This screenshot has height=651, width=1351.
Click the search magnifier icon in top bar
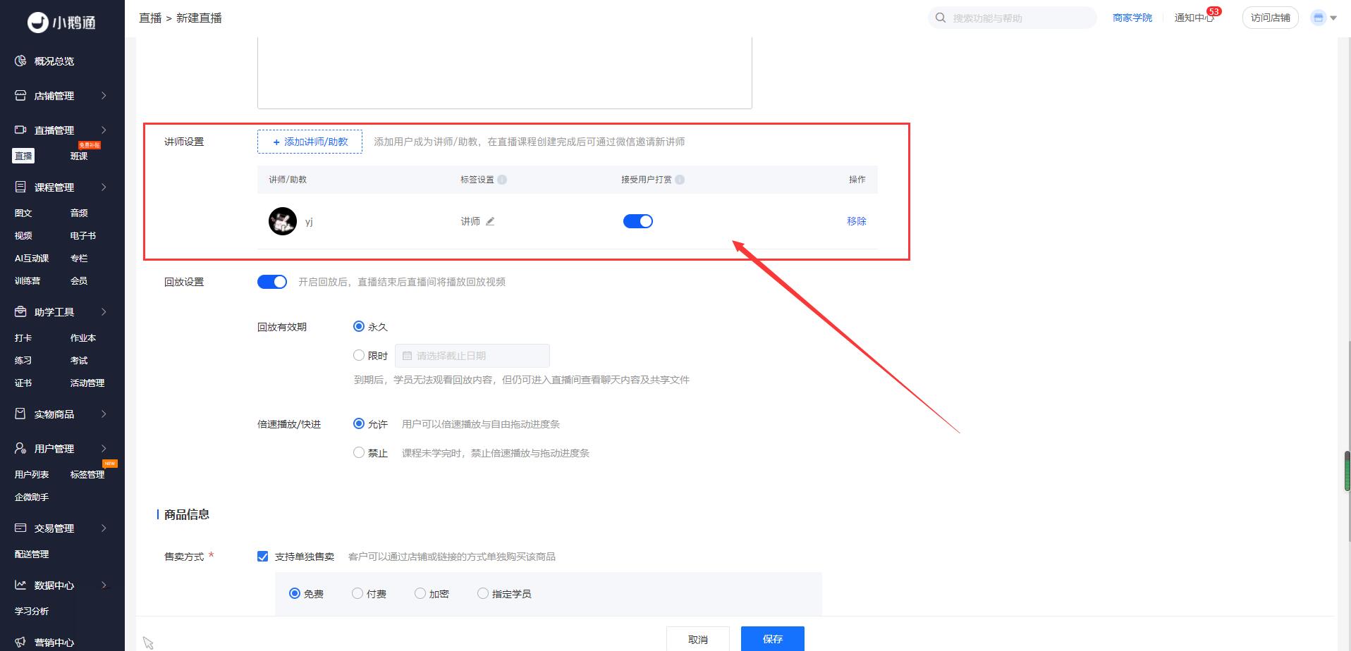click(x=940, y=18)
